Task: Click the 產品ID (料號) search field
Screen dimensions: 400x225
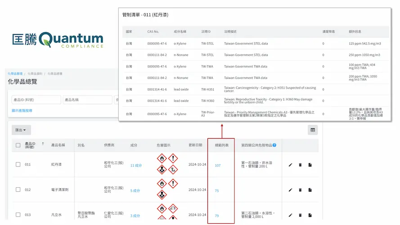Action: pos(36,100)
